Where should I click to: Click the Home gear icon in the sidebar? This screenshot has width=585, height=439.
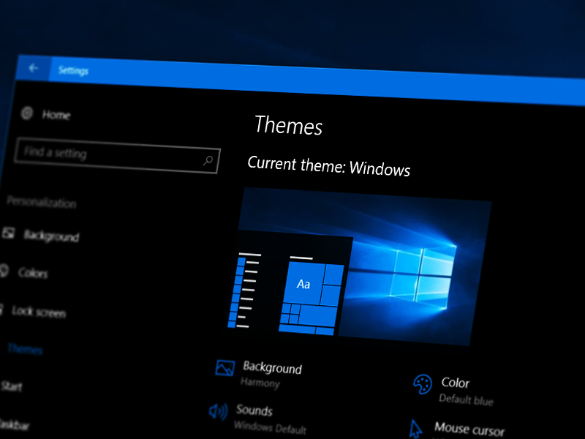click(27, 113)
